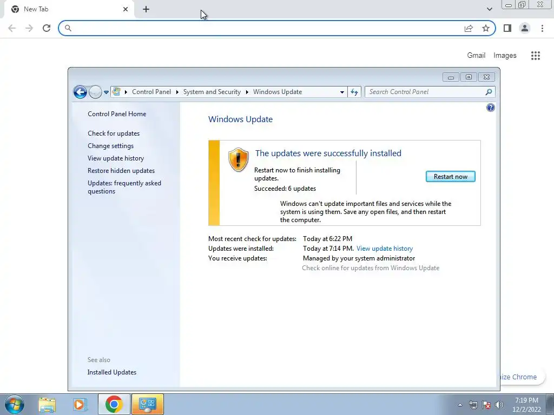Open Chrome profile avatar
554x415 pixels.
[525, 28]
